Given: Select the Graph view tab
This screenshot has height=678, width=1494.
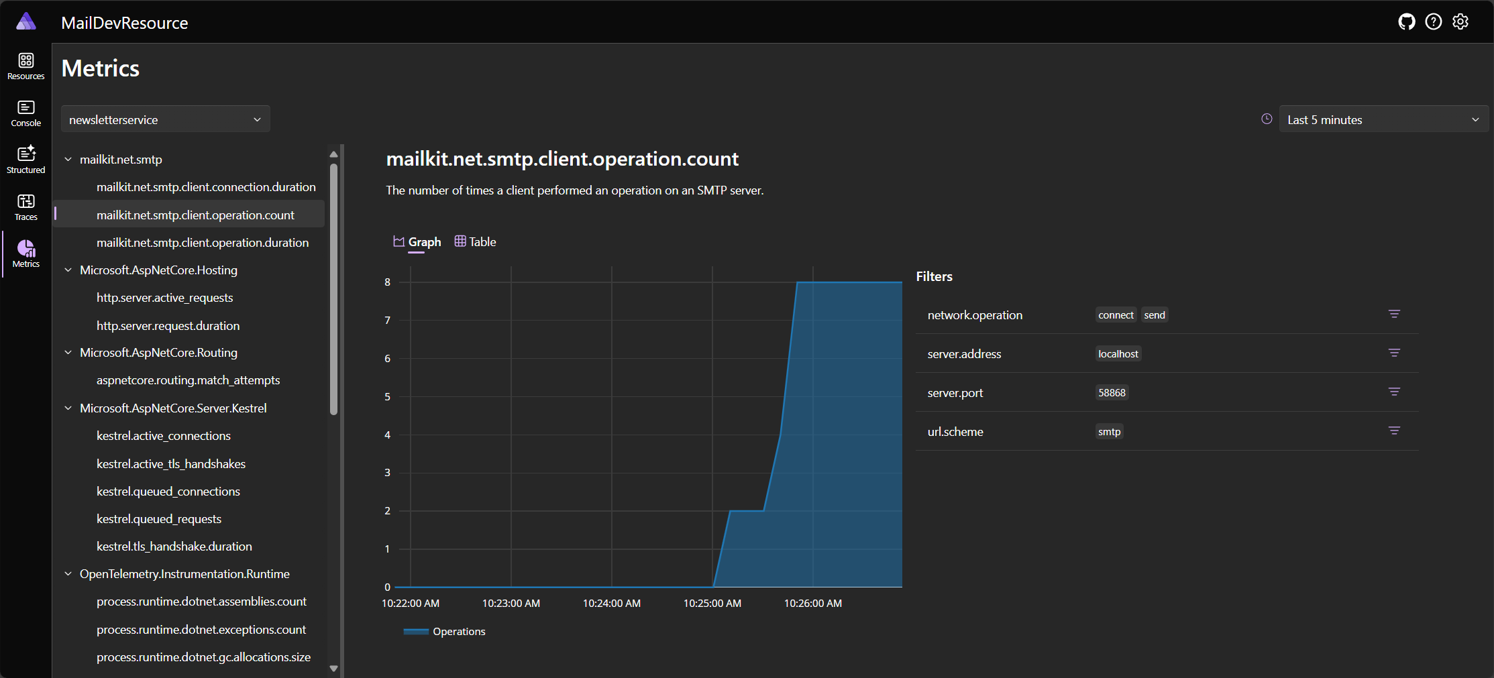Looking at the screenshot, I should tap(417, 242).
